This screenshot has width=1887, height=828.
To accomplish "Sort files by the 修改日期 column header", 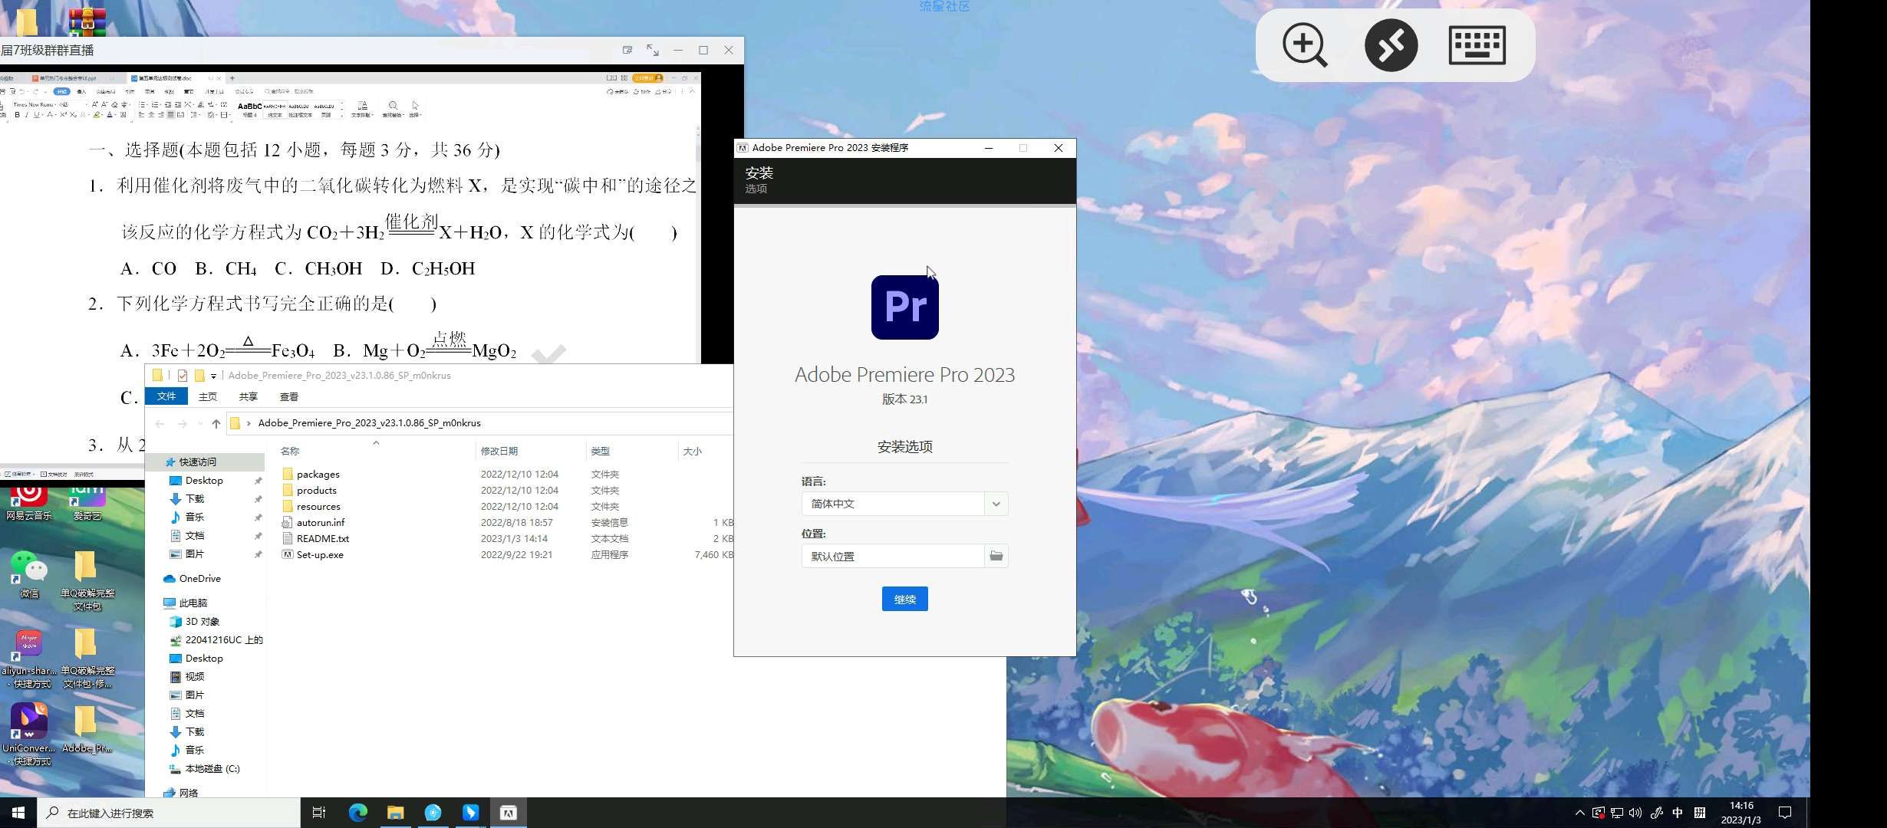I will click(x=499, y=451).
